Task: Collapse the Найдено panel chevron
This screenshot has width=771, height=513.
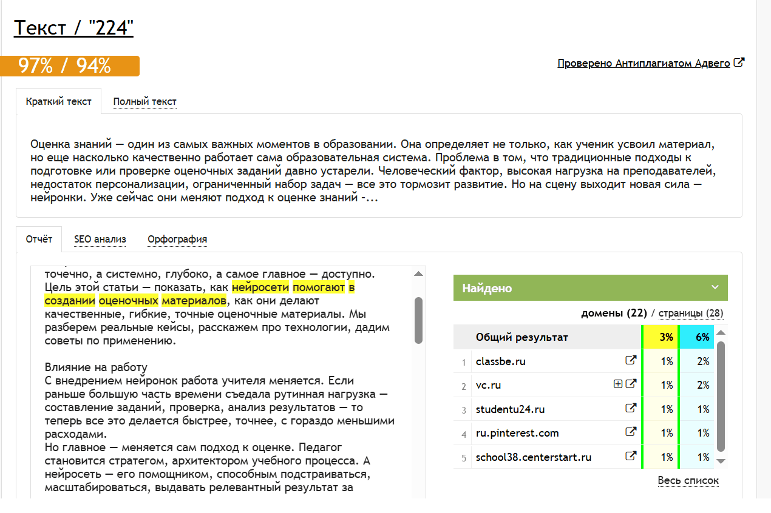Action: [x=715, y=287]
